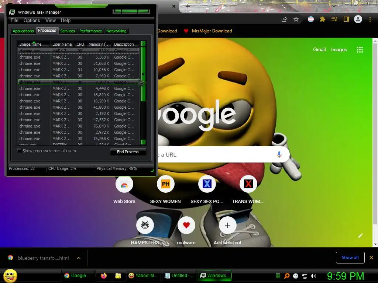Open the Images link
The height and width of the screenshot is (283, 378).
coord(339,50)
